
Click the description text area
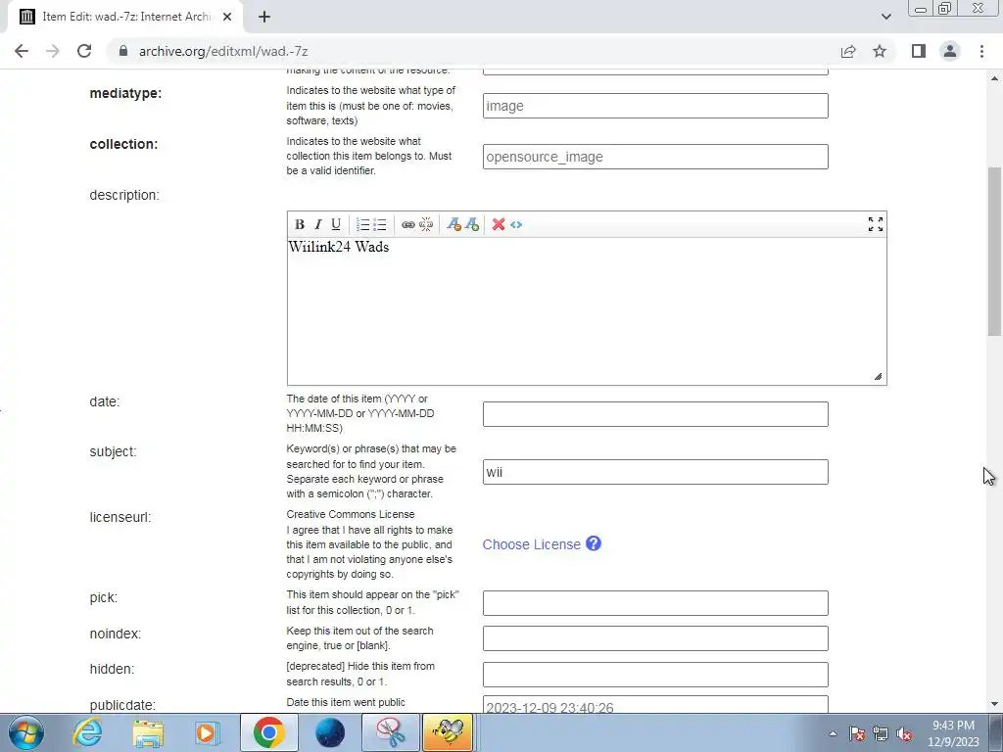[x=587, y=311]
